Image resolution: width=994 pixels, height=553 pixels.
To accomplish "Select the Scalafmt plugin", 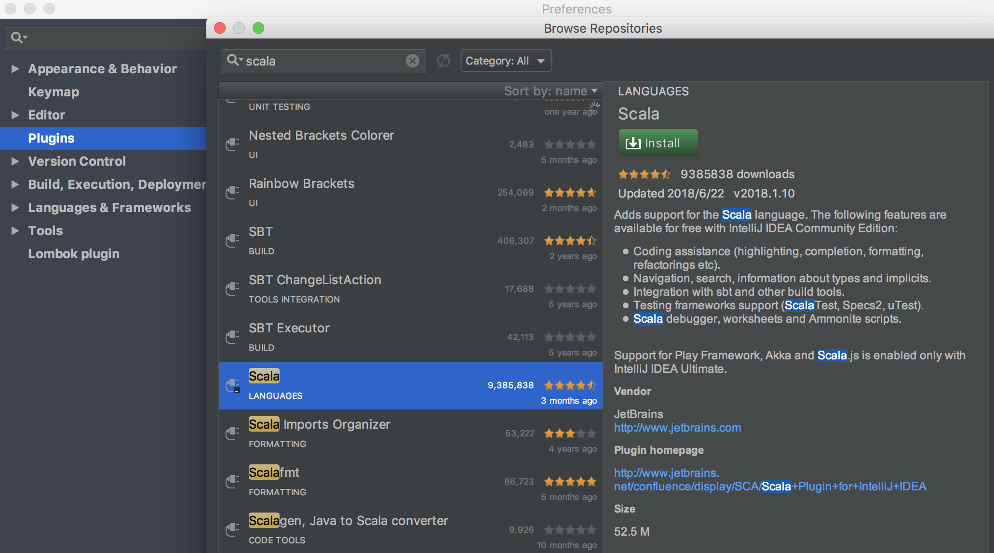I will click(x=410, y=482).
